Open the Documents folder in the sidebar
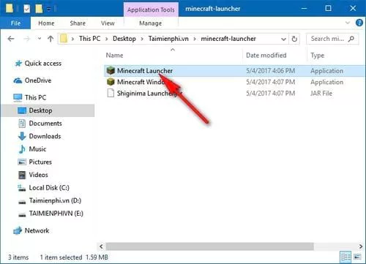 coord(45,124)
